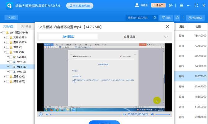Check the 视频 (98) checkbox

8,52
